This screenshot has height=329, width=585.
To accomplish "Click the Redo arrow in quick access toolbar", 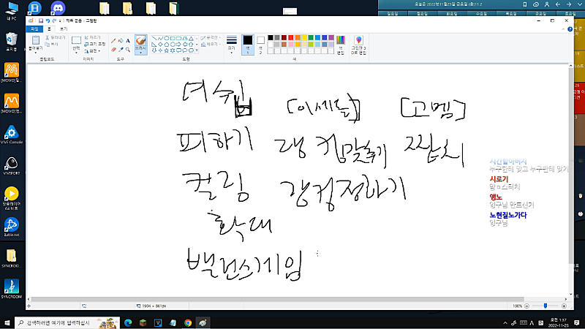I will tap(54, 21).
